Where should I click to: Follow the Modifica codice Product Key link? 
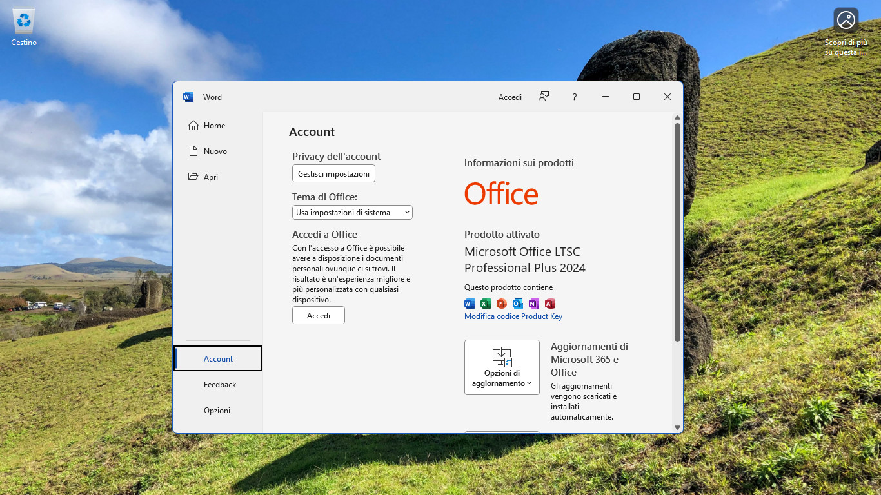513,316
